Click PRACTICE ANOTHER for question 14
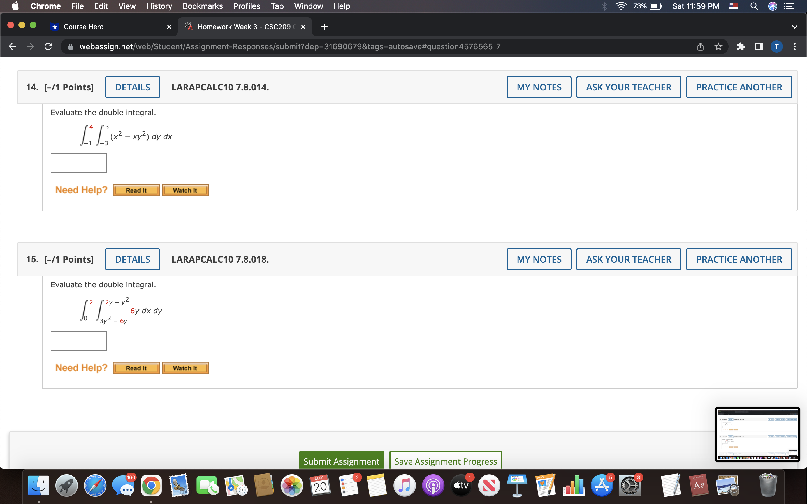This screenshot has height=504, width=807. click(739, 87)
